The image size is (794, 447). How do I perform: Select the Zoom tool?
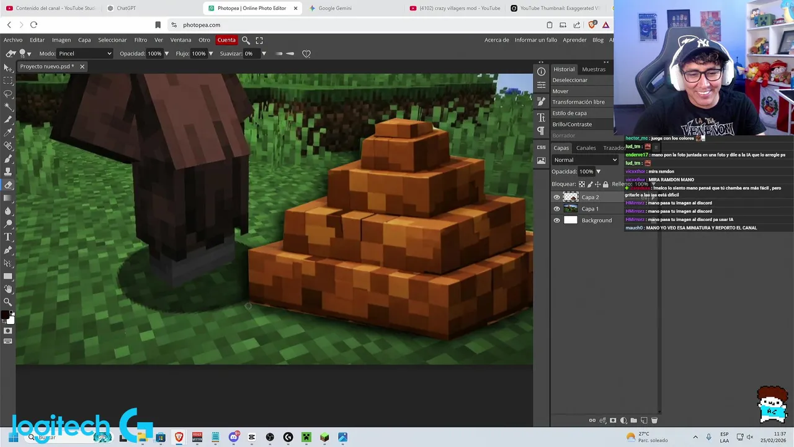tap(7, 302)
